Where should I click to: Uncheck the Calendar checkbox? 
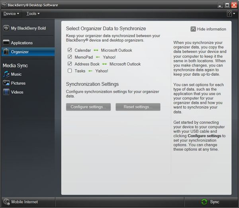(70, 50)
